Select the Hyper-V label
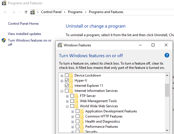 click(x=81, y=81)
